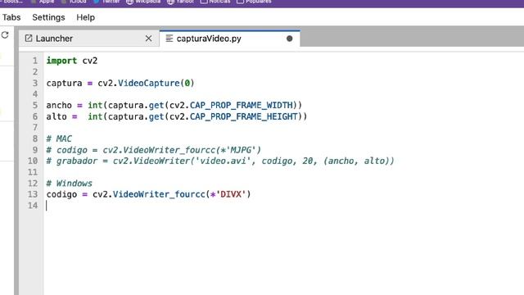Click line number 13 in the gutter
Screen dimensions: 524x295
tap(33, 194)
